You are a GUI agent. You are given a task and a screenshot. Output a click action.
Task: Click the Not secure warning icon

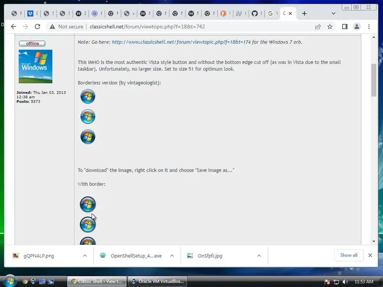pyautogui.click(x=52, y=27)
